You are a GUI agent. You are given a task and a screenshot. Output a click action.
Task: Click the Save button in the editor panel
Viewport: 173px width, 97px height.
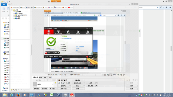tap(132, 86)
